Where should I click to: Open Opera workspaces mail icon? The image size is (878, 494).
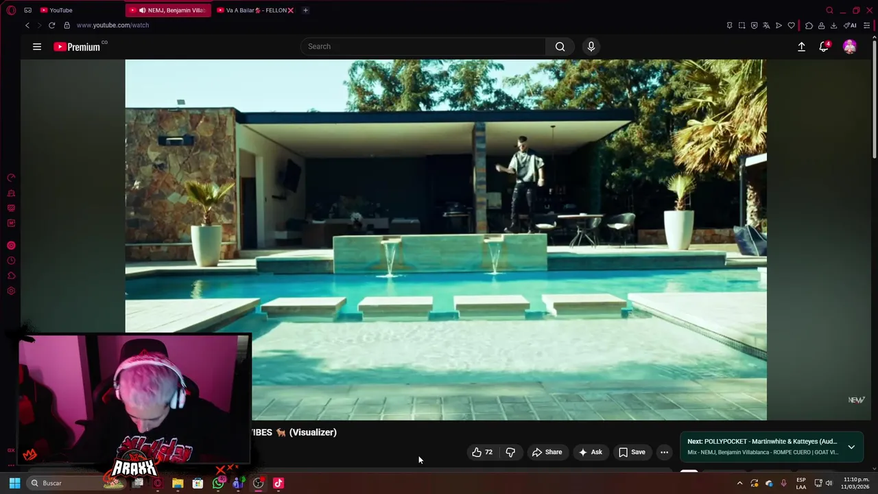(x=27, y=10)
